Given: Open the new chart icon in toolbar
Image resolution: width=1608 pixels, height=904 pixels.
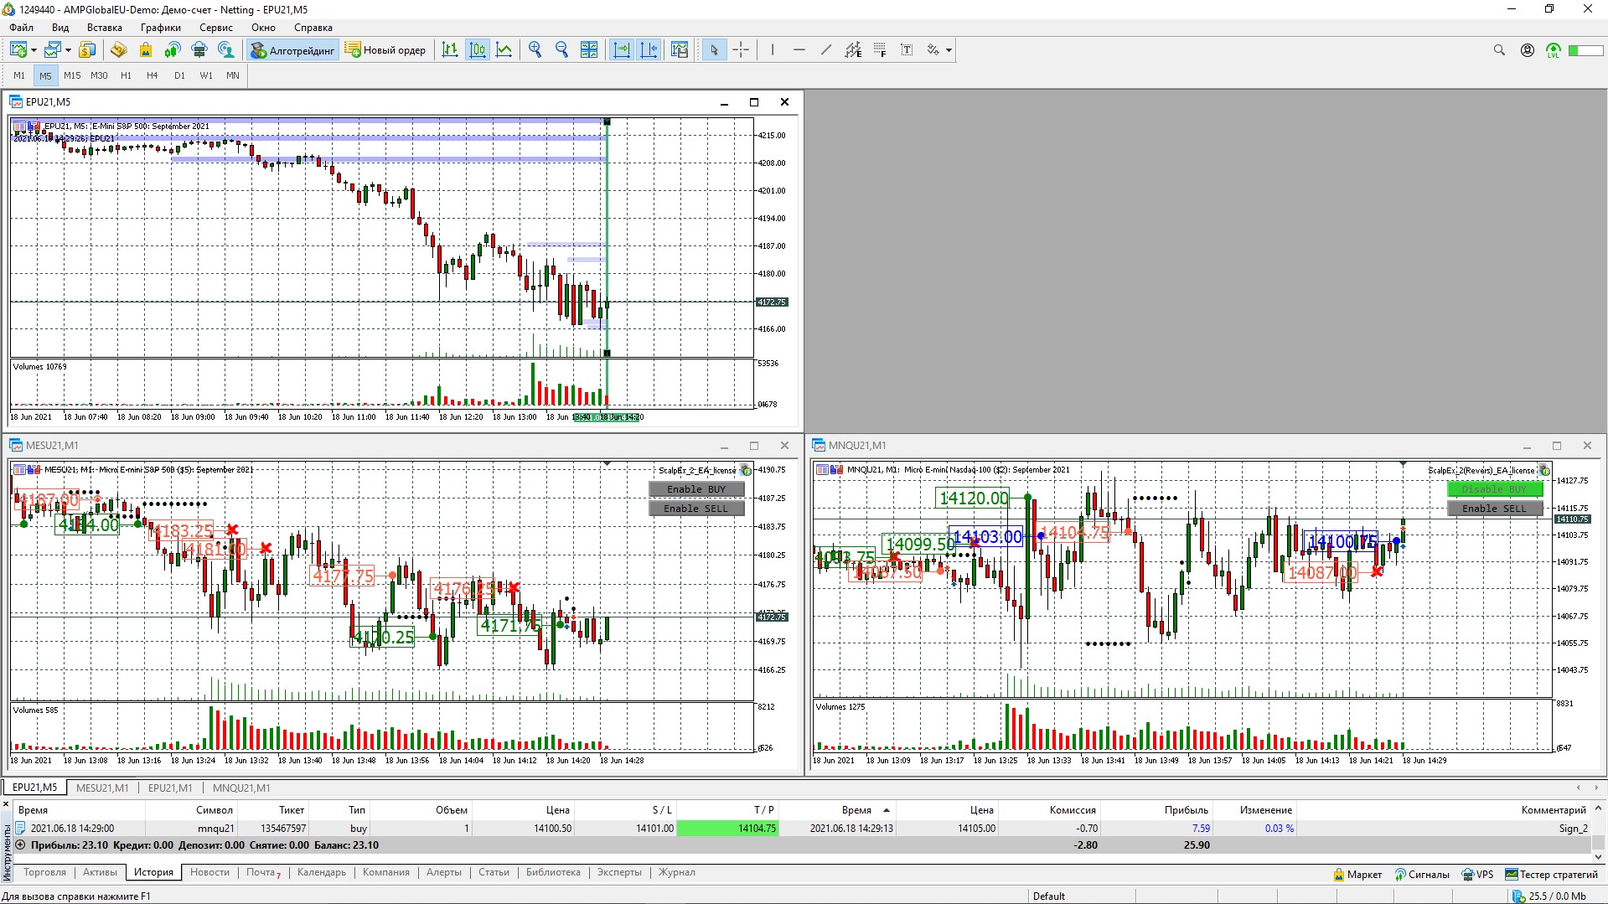Looking at the screenshot, I should coord(18,50).
